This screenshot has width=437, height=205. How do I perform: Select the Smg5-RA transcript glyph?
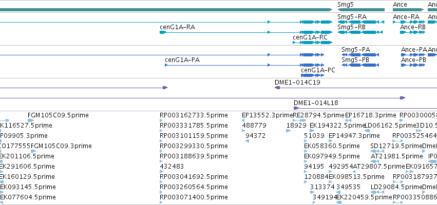361,22
